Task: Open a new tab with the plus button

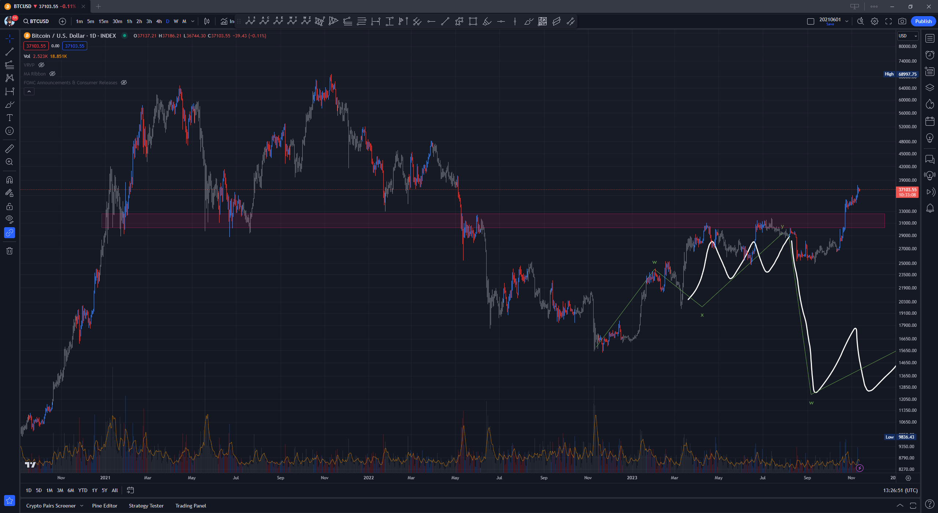Action: coord(98,6)
